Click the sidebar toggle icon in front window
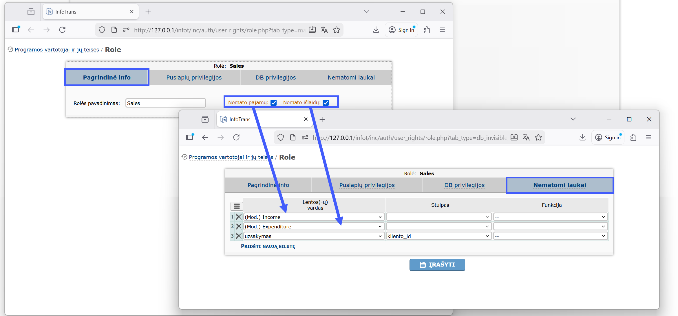 coord(190,137)
